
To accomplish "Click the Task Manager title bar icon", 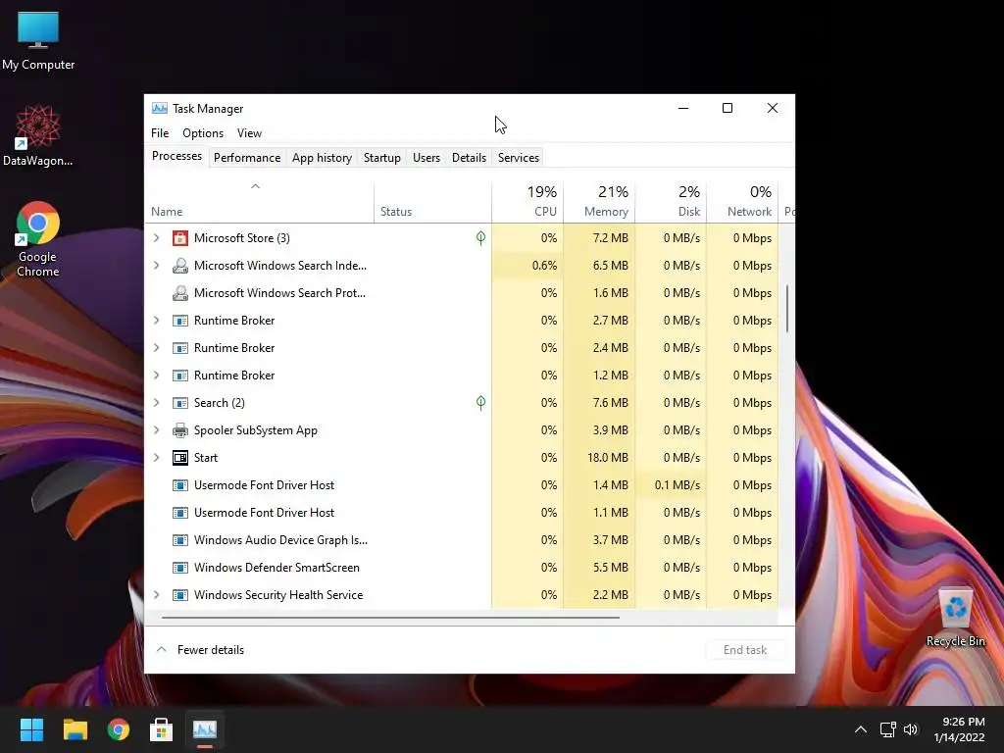I will [x=160, y=108].
